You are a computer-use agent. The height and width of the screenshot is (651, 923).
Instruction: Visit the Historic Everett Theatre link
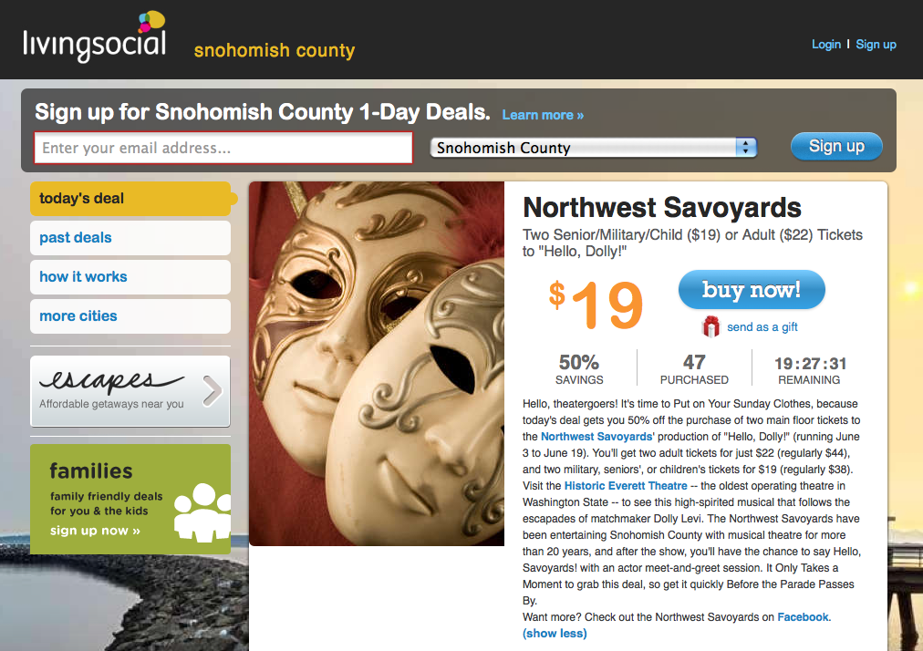point(626,486)
